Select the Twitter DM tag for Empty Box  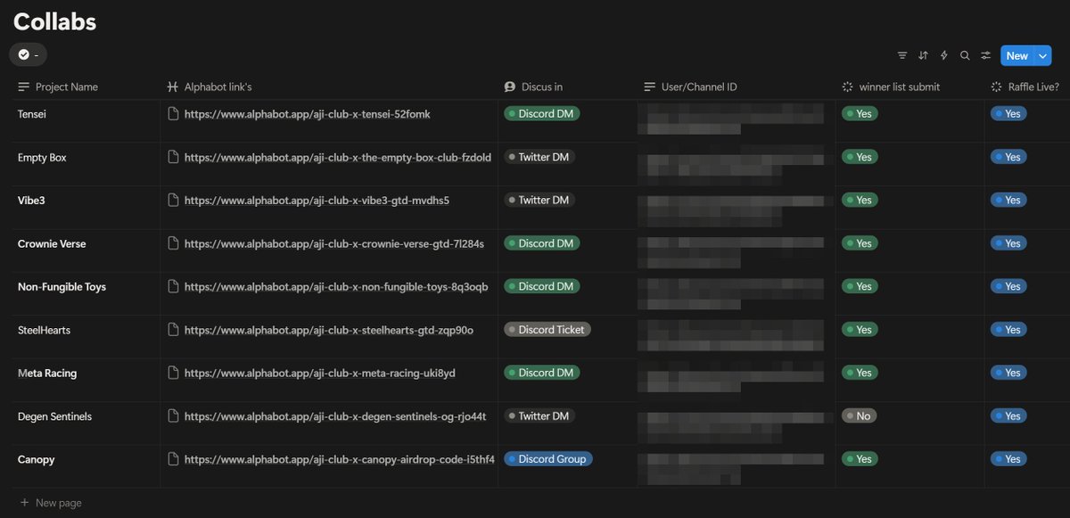539,157
